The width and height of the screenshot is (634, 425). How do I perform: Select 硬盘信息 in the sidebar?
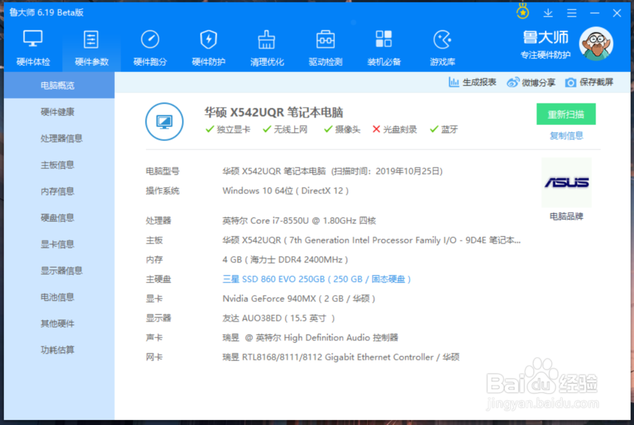(59, 218)
